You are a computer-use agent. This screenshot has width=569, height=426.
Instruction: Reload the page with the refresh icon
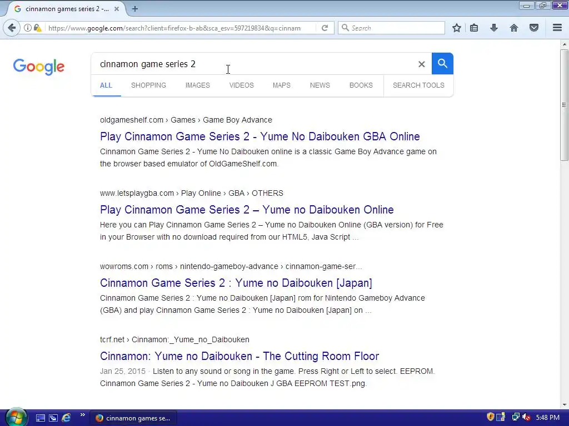(x=325, y=28)
